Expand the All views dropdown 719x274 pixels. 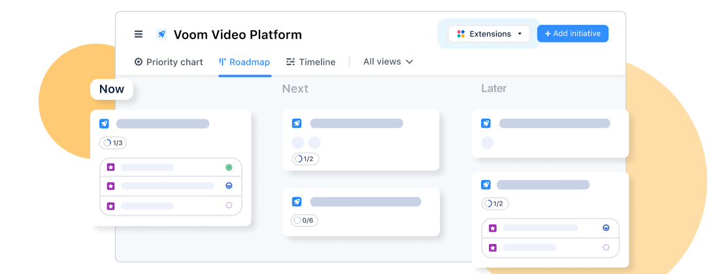click(388, 62)
